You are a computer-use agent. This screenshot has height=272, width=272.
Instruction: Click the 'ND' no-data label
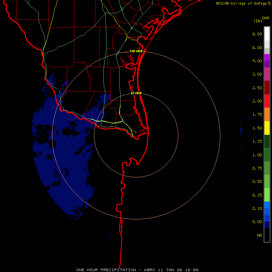point(260,235)
